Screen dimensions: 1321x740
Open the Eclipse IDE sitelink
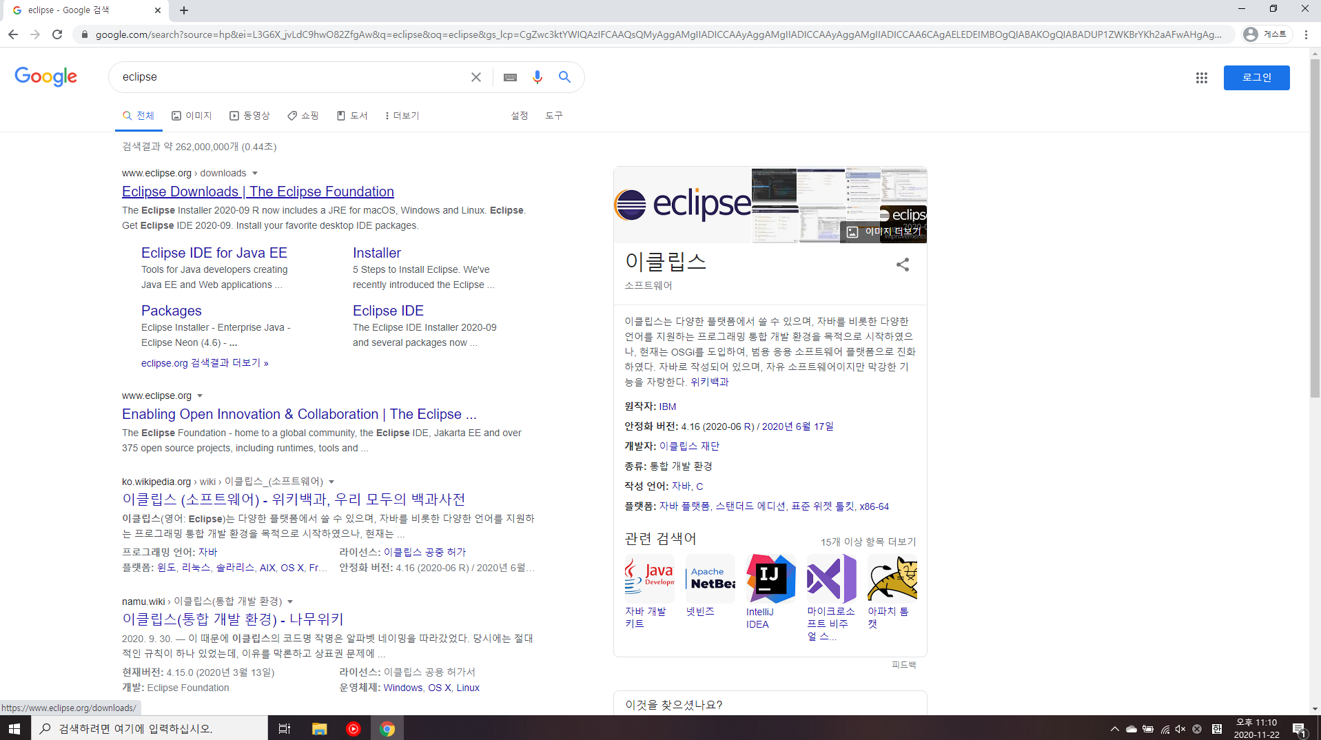pyautogui.click(x=388, y=311)
